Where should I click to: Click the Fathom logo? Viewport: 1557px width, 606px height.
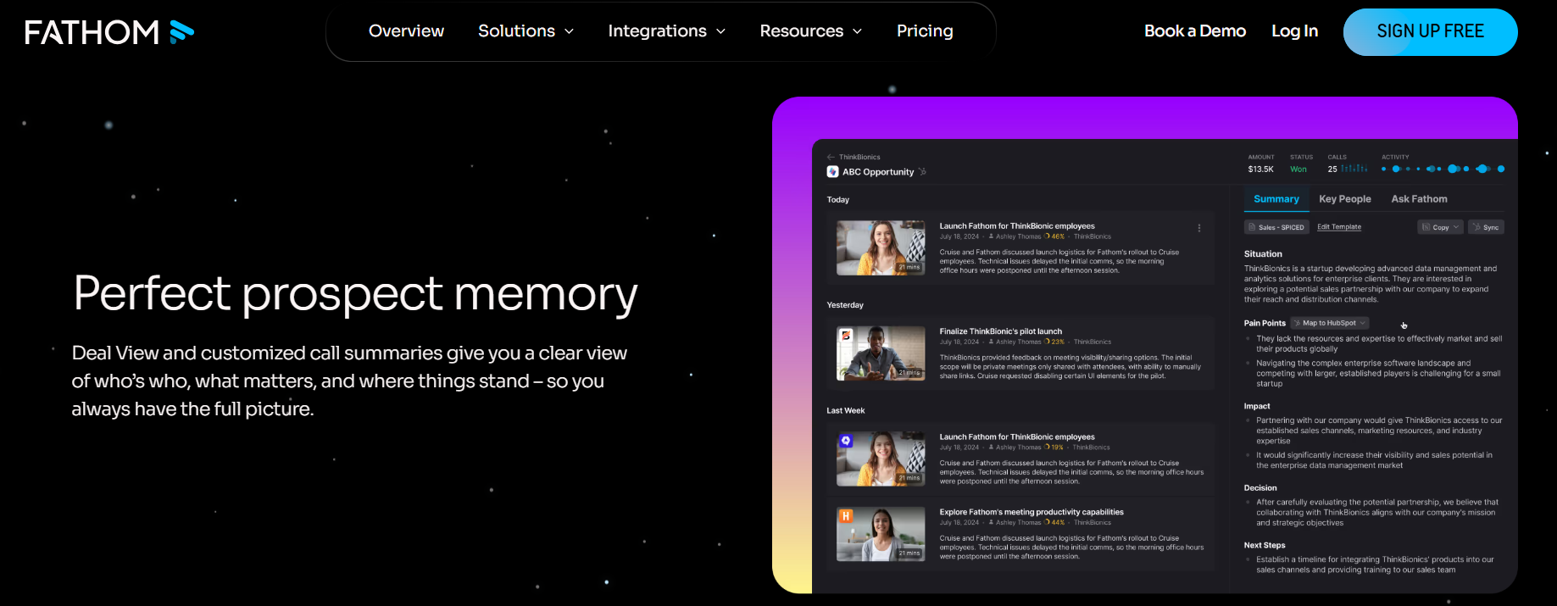pyautogui.click(x=109, y=32)
